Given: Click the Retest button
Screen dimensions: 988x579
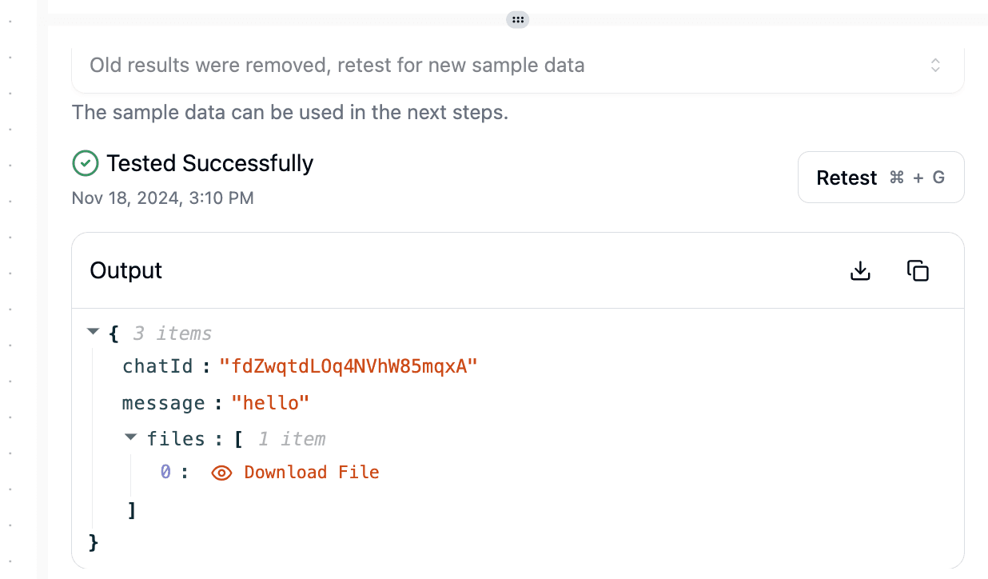Looking at the screenshot, I should [881, 178].
